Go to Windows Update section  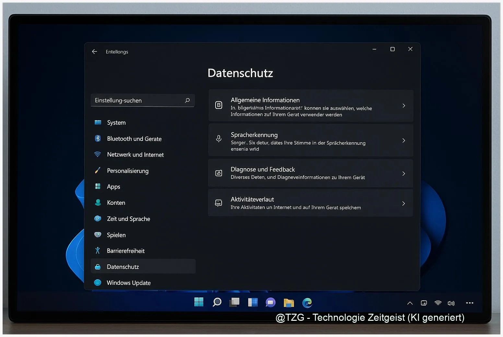point(129,283)
